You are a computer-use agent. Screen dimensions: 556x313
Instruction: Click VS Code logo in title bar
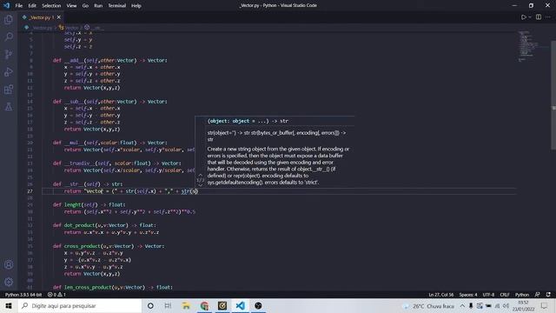(x=6, y=6)
